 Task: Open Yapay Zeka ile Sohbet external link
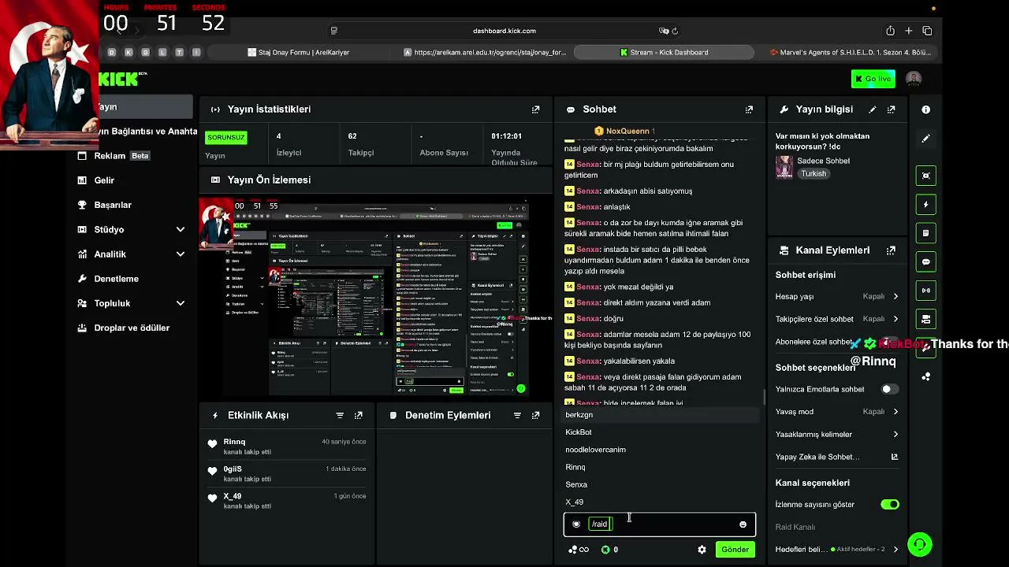click(x=895, y=457)
